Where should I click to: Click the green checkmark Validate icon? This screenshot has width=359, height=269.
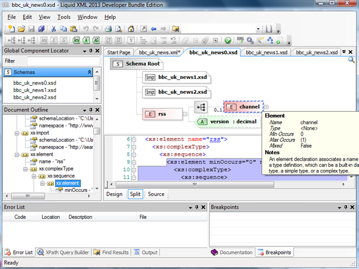pyautogui.click(x=228, y=41)
